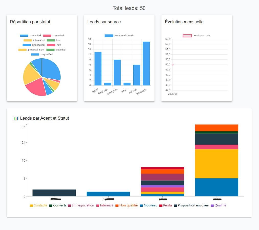Image resolution: width=259 pixels, height=230 pixels.
Task: Toggle 'Contacté' in the agent chart legend
Action: tap(39, 205)
